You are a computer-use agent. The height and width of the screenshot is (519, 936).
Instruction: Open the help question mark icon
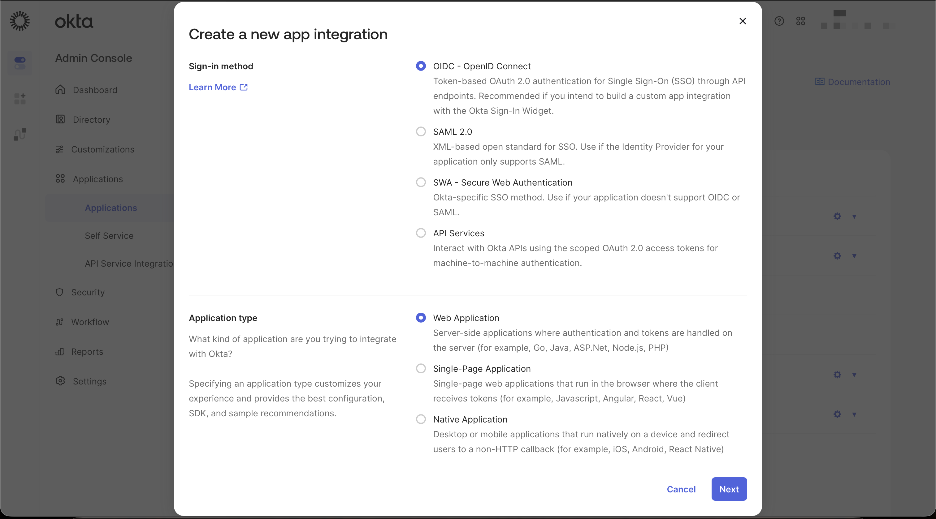pyautogui.click(x=779, y=21)
